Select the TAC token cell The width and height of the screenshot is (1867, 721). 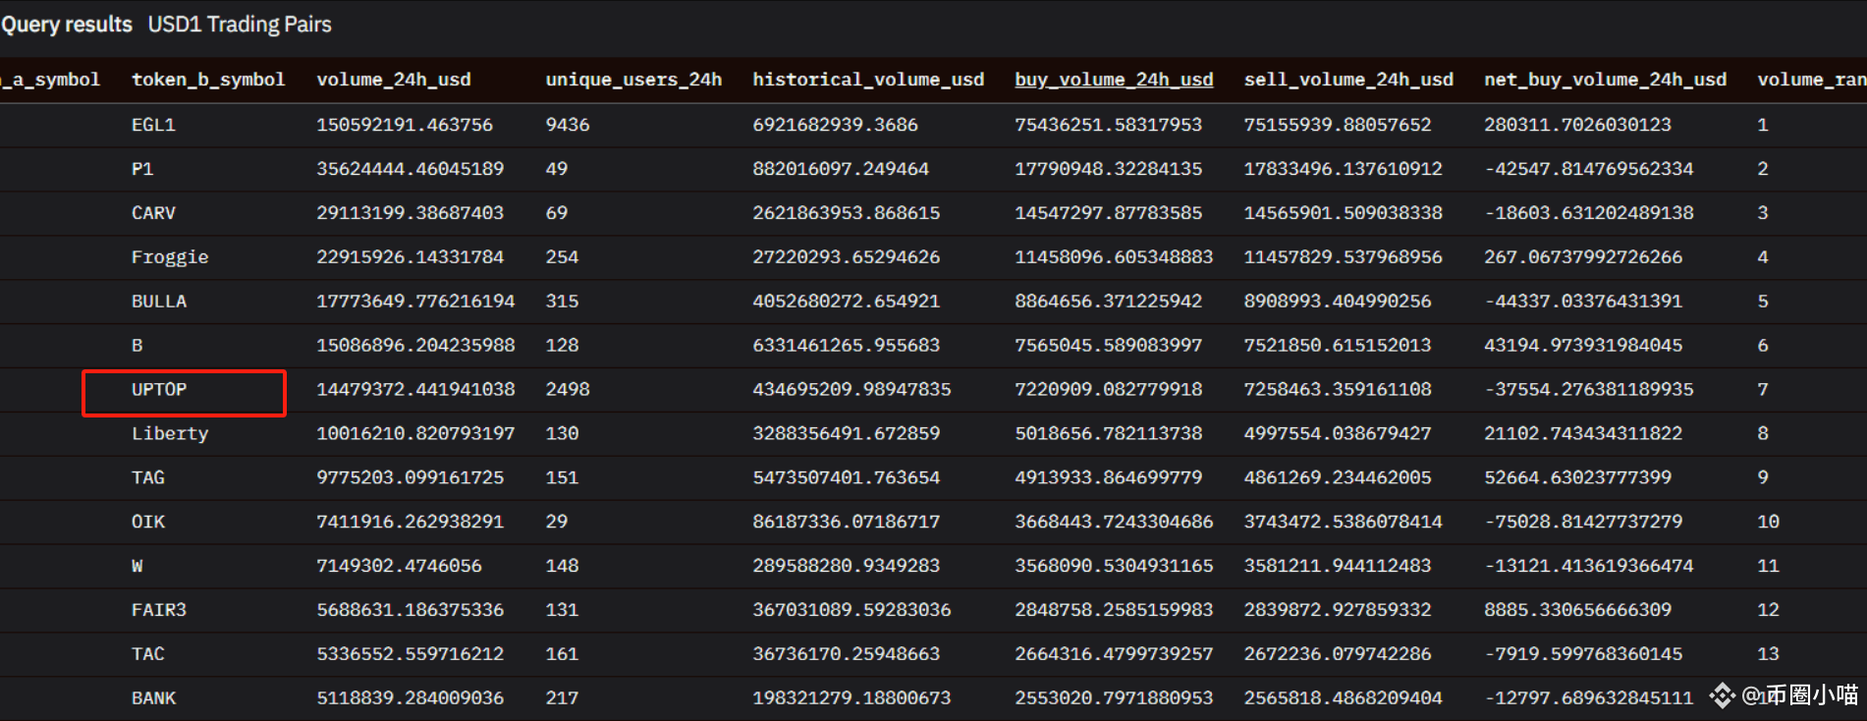click(x=148, y=654)
